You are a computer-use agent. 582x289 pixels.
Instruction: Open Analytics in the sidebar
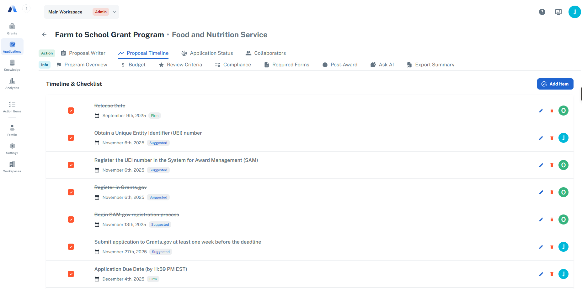click(12, 83)
